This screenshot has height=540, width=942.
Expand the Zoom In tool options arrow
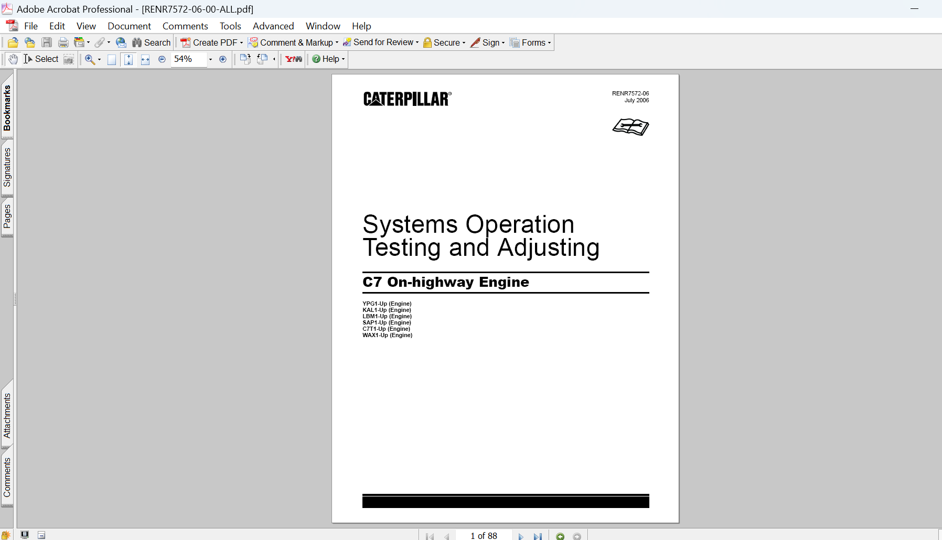pos(99,60)
